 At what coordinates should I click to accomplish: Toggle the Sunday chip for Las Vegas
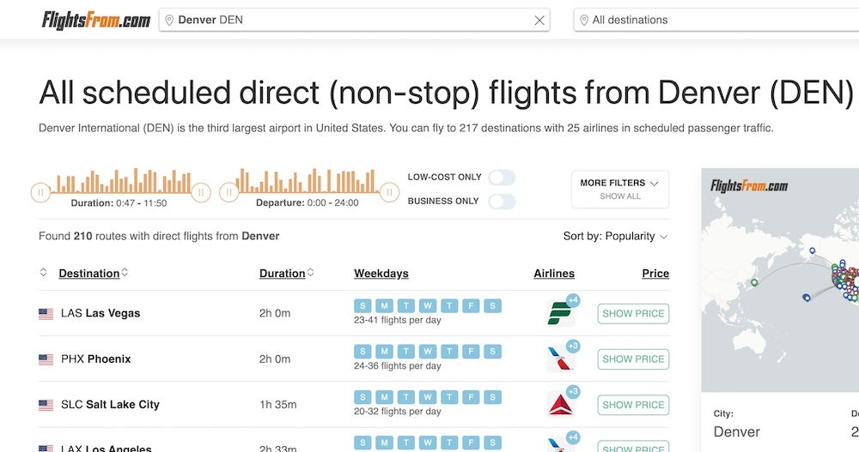coord(362,306)
